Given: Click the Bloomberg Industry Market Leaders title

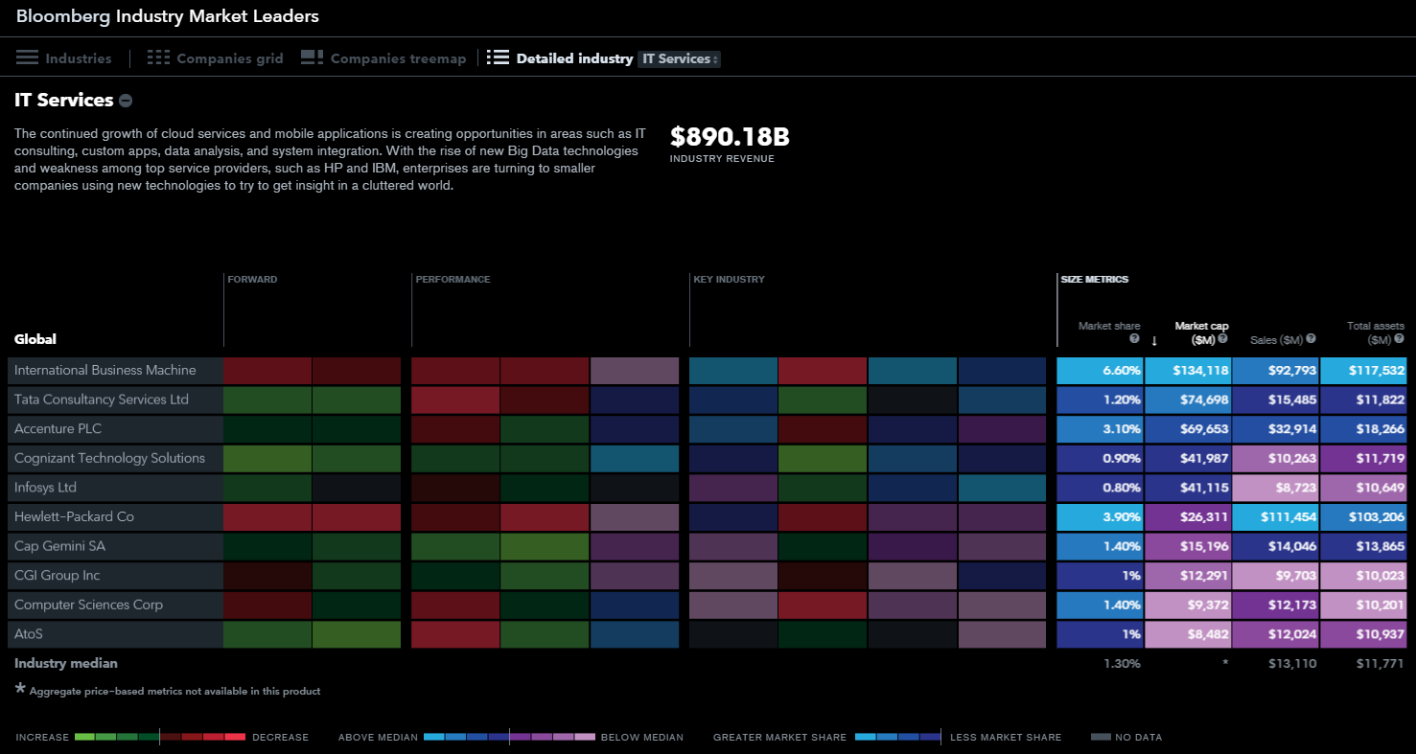Looking at the screenshot, I should 168,16.
